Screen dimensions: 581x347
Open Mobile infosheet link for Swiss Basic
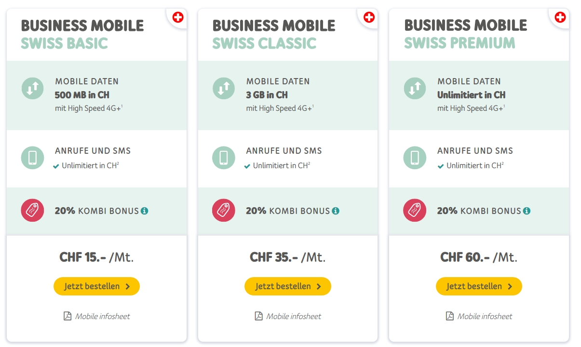102,317
